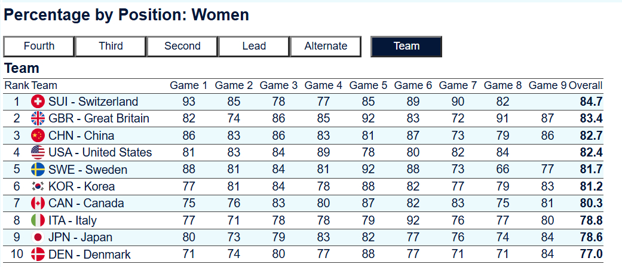This screenshot has width=622, height=267.
Task: Click the Overall column header
Action: [586, 85]
